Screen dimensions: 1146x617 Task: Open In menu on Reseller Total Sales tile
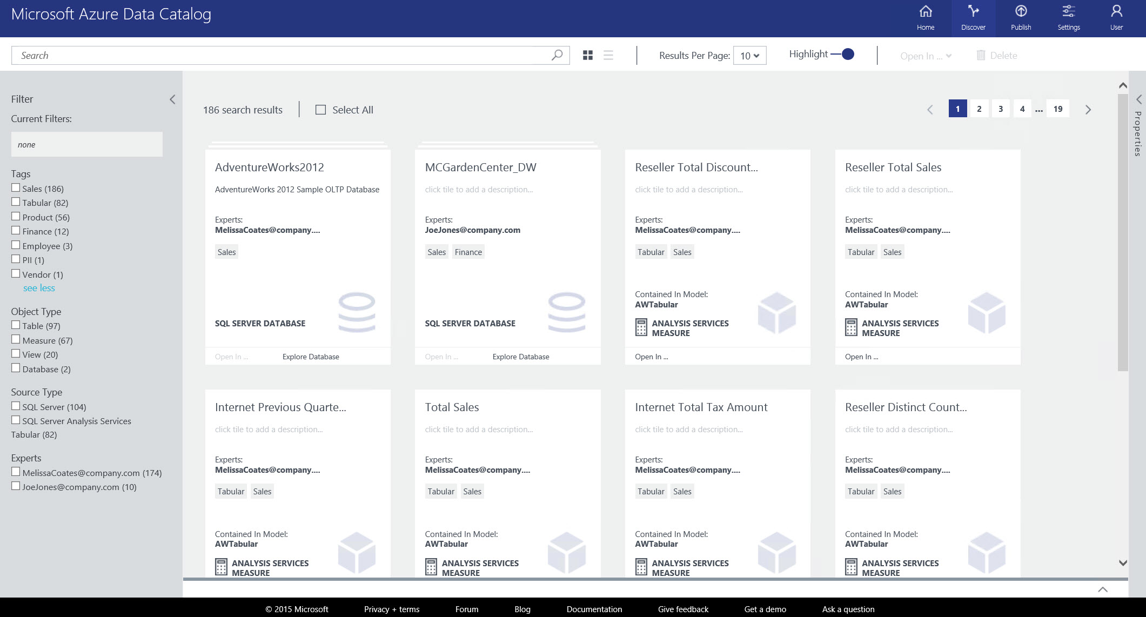click(861, 357)
